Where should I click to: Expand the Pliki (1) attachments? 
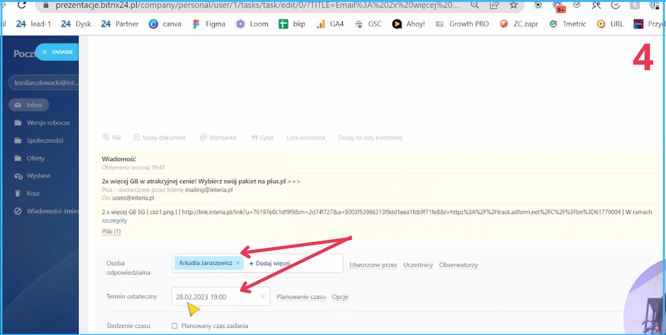click(111, 231)
